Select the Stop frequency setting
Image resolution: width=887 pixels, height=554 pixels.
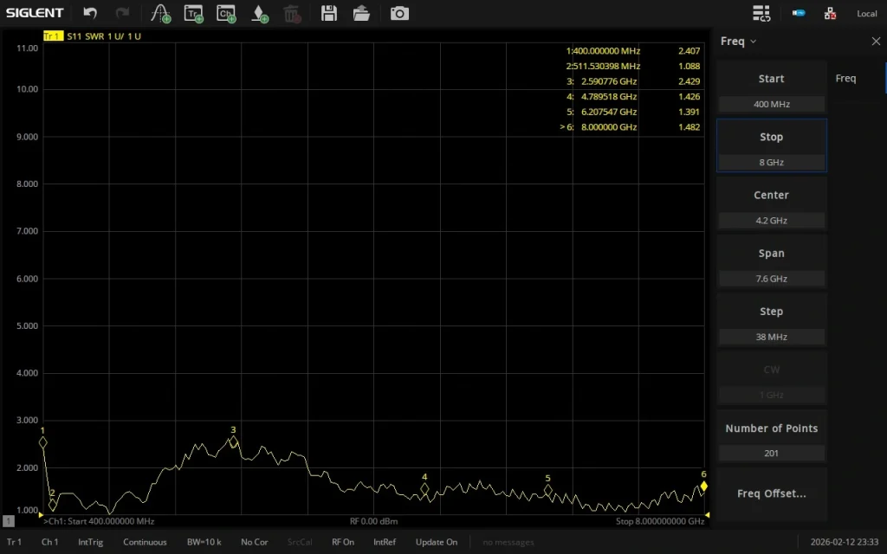772,145
